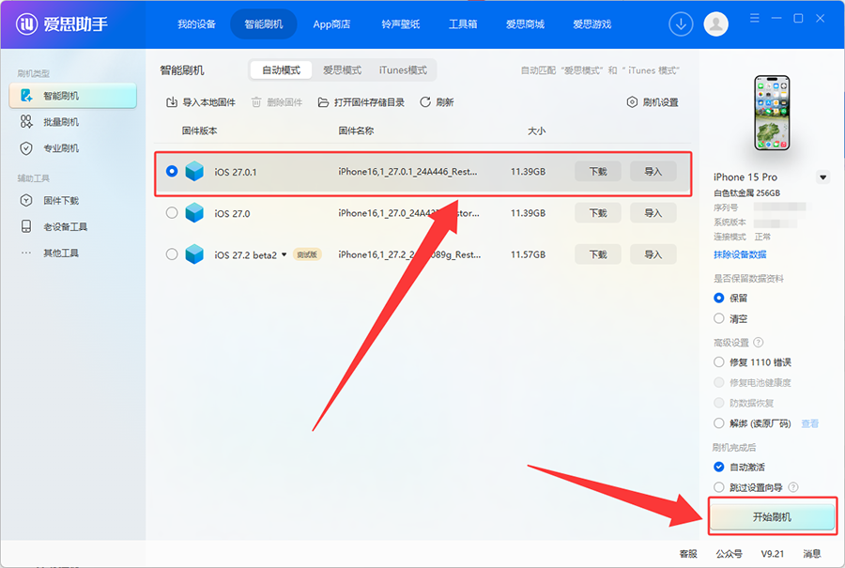Image resolution: width=845 pixels, height=568 pixels.
Task: Choose 保留 to keep user data
Action: coord(718,298)
